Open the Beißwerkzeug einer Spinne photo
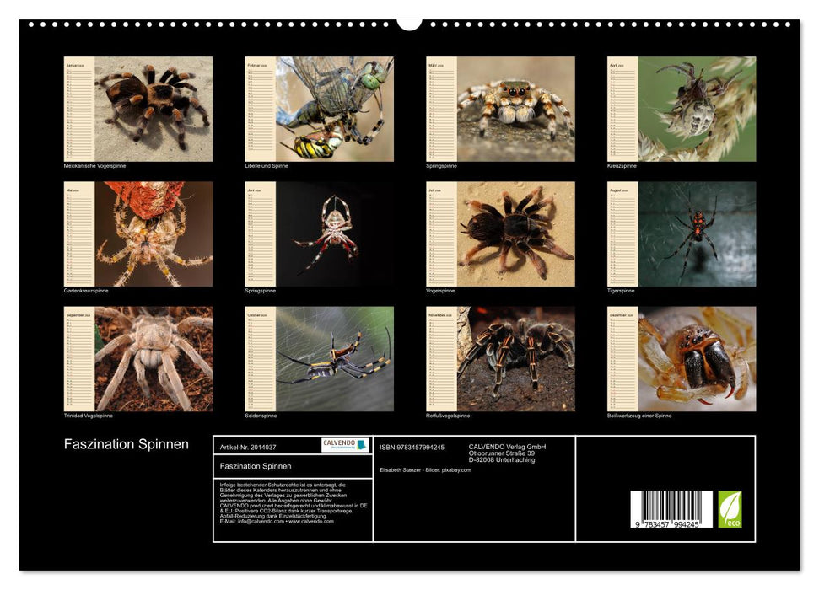This screenshot has height=590, width=819. coord(697,358)
